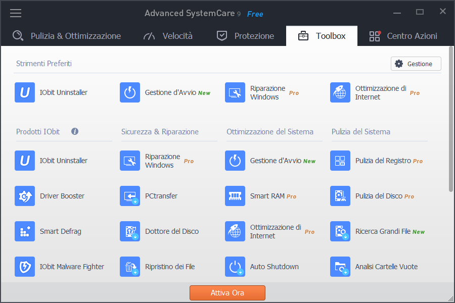Click the Gestione button
The width and height of the screenshot is (455, 303).
pyautogui.click(x=416, y=64)
